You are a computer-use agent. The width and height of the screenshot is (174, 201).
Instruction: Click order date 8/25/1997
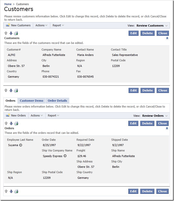(x=49, y=145)
